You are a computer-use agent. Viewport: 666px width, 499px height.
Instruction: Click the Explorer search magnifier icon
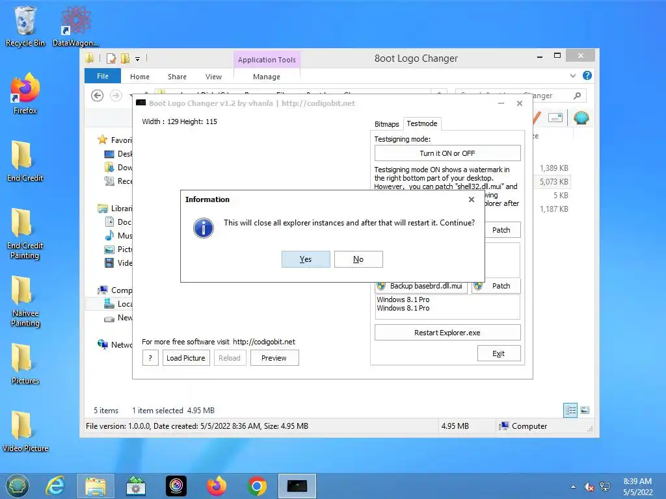click(578, 96)
